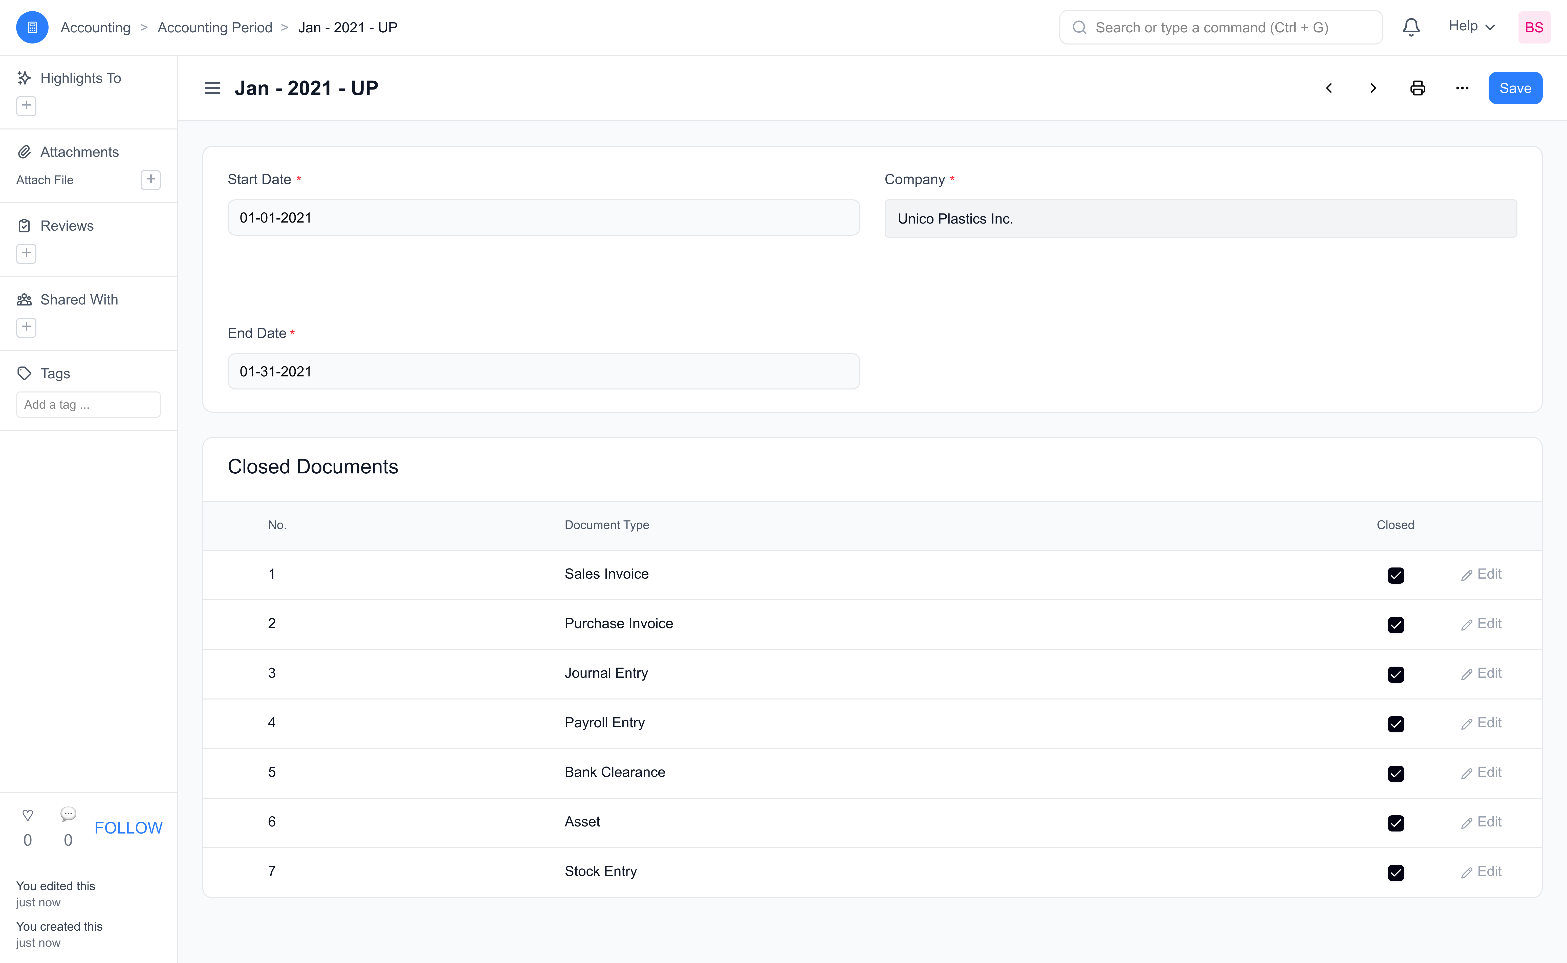Screen dimensions: 1567x963
Task: Uncheck Closed for Sales Invoice
Action: tap(1395, 575)
